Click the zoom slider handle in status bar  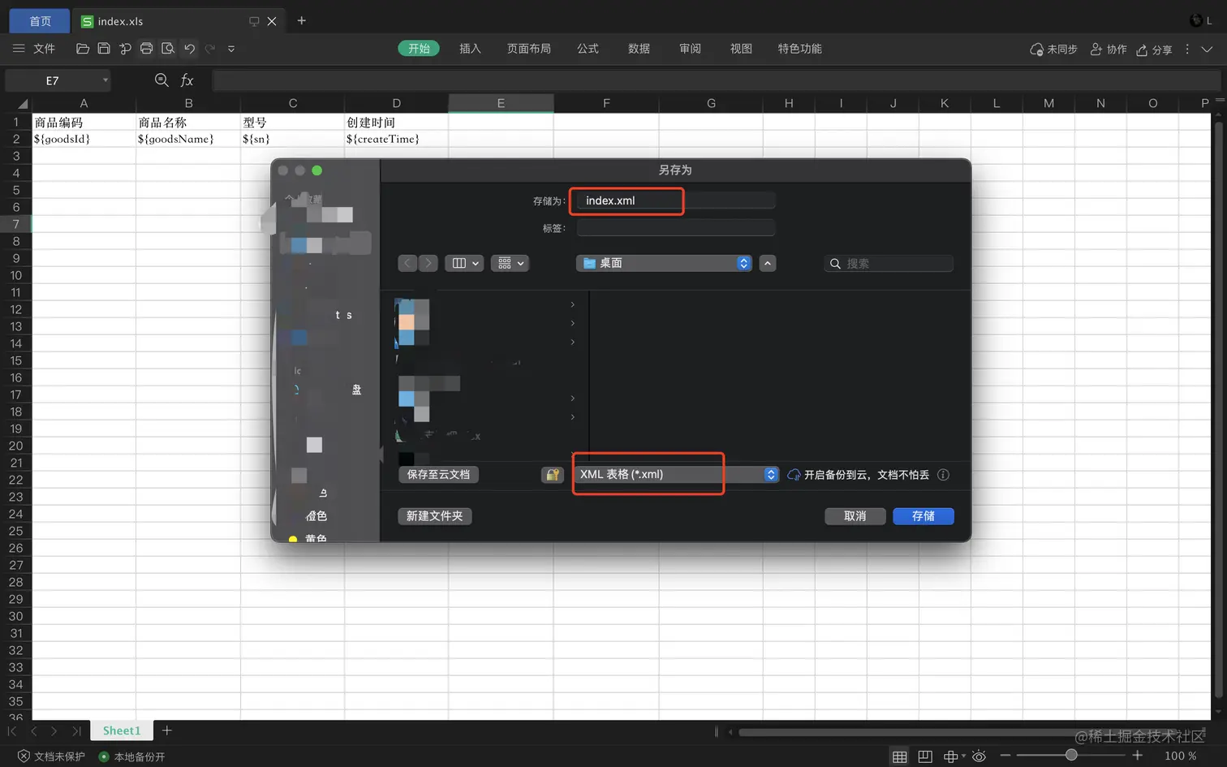tap(1071, 756)
